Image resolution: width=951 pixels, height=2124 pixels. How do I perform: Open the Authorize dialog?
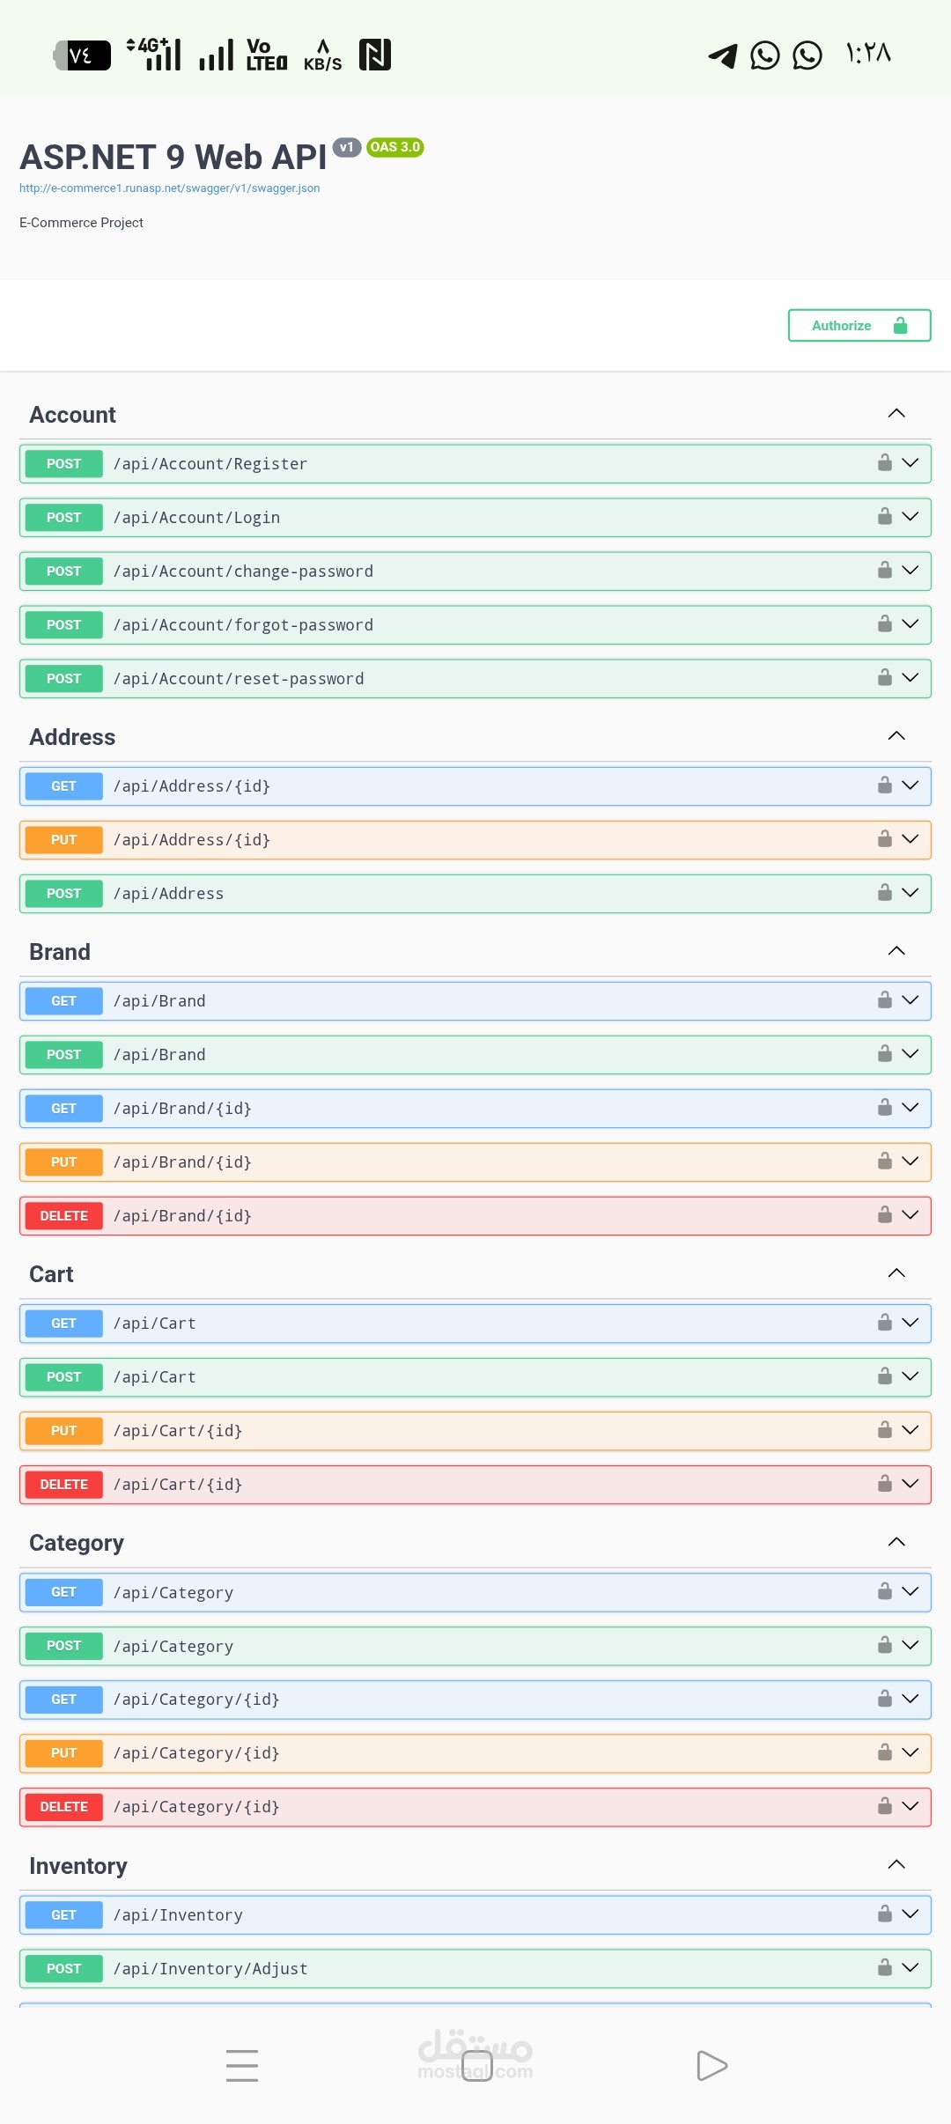click(x=859, y=325)
